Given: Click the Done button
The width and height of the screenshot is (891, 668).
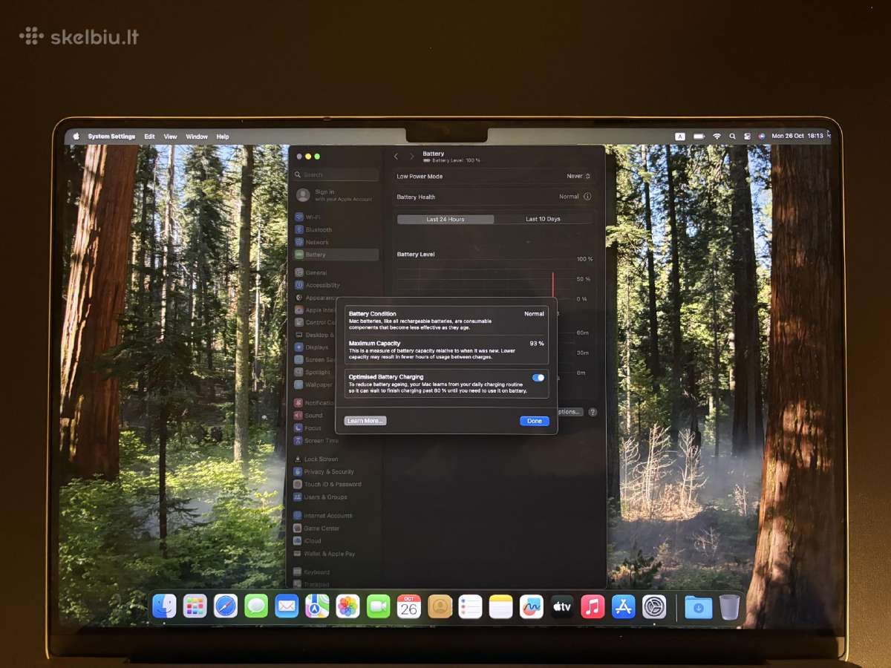Looking at the screenshot, I should coord(535,421).
